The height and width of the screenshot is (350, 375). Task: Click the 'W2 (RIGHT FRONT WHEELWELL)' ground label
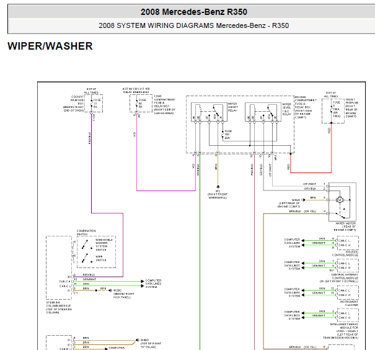tap(218, 194)
